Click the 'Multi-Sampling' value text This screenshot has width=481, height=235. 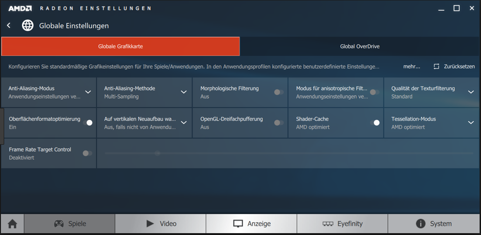(122, 96)
